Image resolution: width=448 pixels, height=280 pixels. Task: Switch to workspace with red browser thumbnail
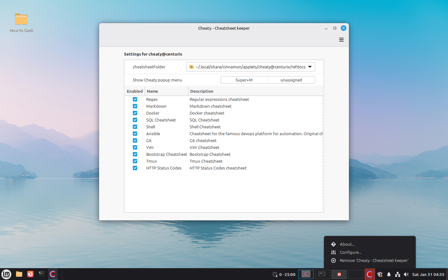point(339,274)
